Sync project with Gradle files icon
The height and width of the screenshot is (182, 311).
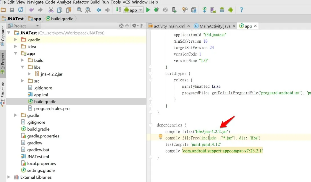[x=204, y=10]
